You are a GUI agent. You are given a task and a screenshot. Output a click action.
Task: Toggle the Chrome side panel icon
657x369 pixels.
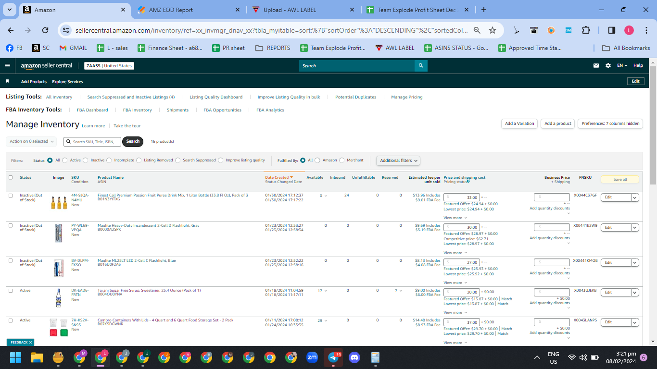611,30
